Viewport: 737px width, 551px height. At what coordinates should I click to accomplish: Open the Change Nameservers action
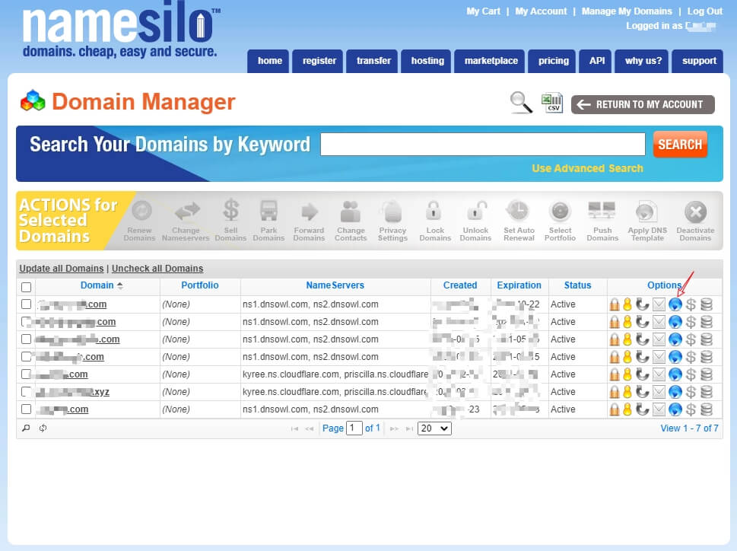(x=187, y=211)
